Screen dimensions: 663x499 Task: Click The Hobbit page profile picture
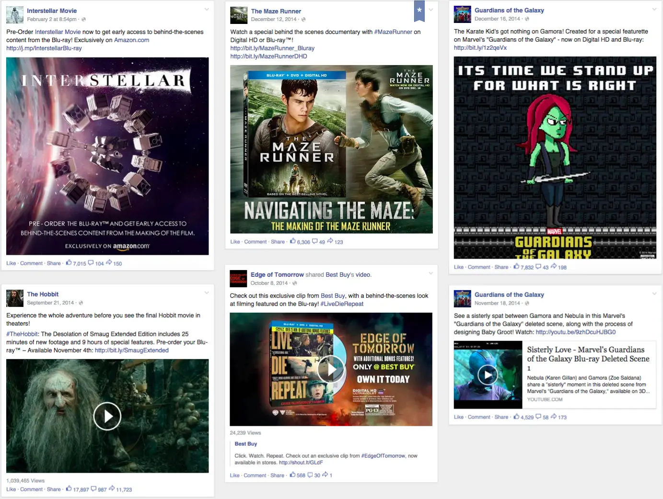15,298
